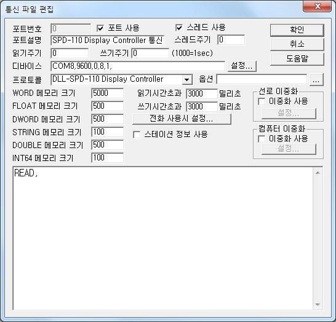Click the 읽기시간초과 value field

pyautogui.click(x=202, y=93)
